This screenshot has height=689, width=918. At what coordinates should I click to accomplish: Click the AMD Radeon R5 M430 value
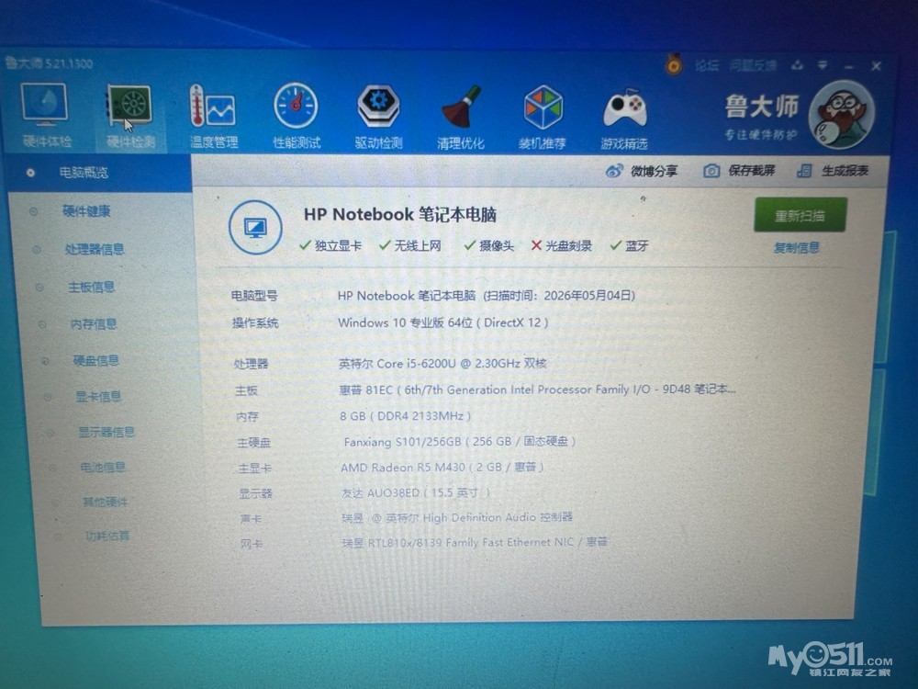click(x=442, y=467)
